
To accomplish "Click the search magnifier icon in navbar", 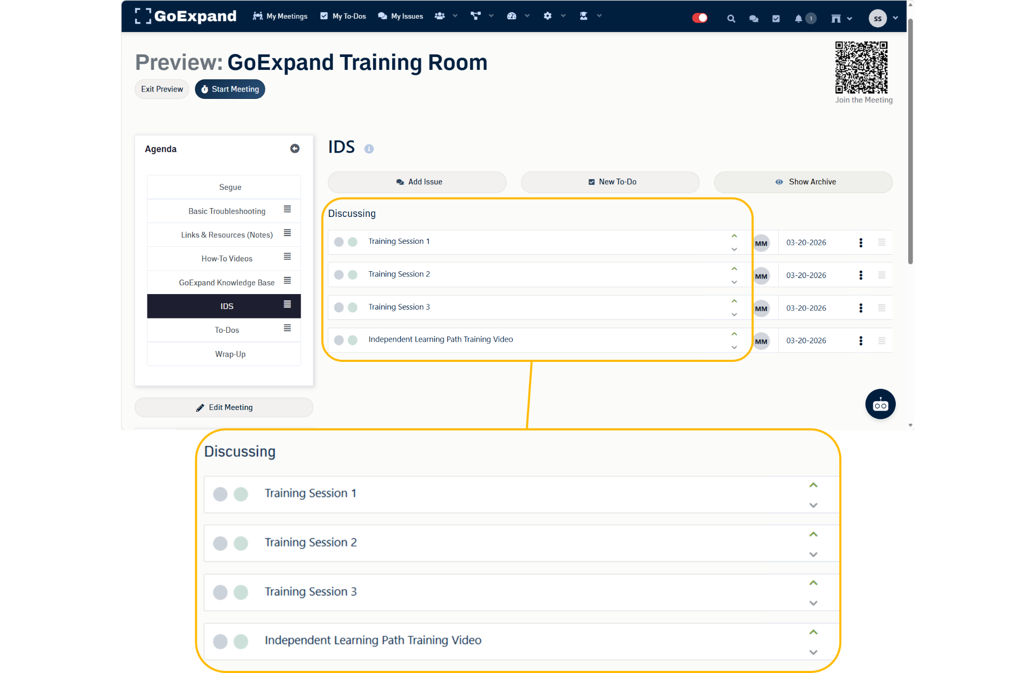I will 731,19.
